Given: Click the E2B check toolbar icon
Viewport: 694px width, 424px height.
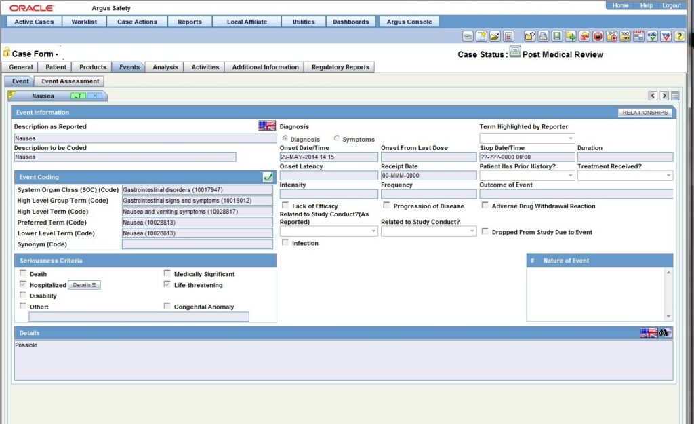Looking at the screenshot, I should (x=652, y=36).
